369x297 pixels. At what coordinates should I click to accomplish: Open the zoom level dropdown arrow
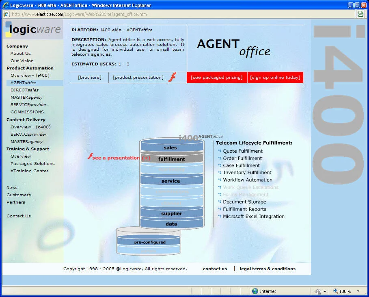pos(358,291)
